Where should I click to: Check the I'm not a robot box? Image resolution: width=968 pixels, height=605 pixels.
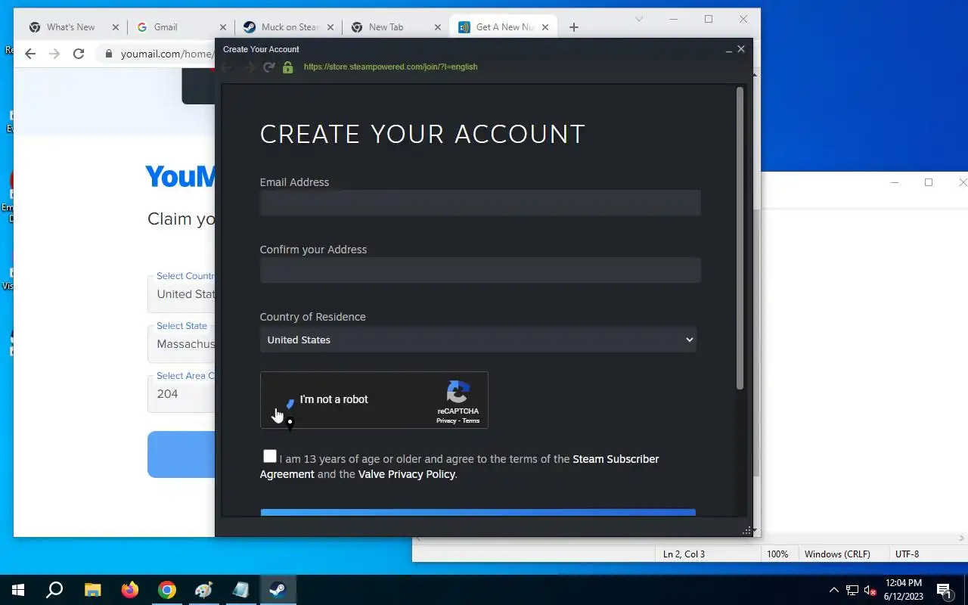[281, 400]
